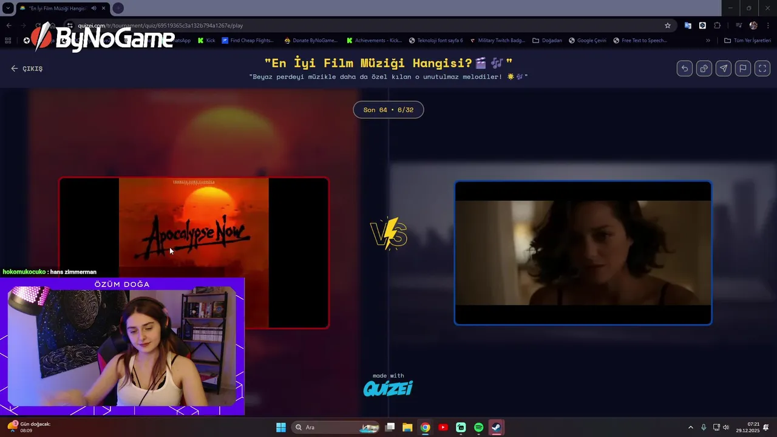777x437 pixels.
Task: Open Windows Start menu
Action: click(x=280, y=427)
